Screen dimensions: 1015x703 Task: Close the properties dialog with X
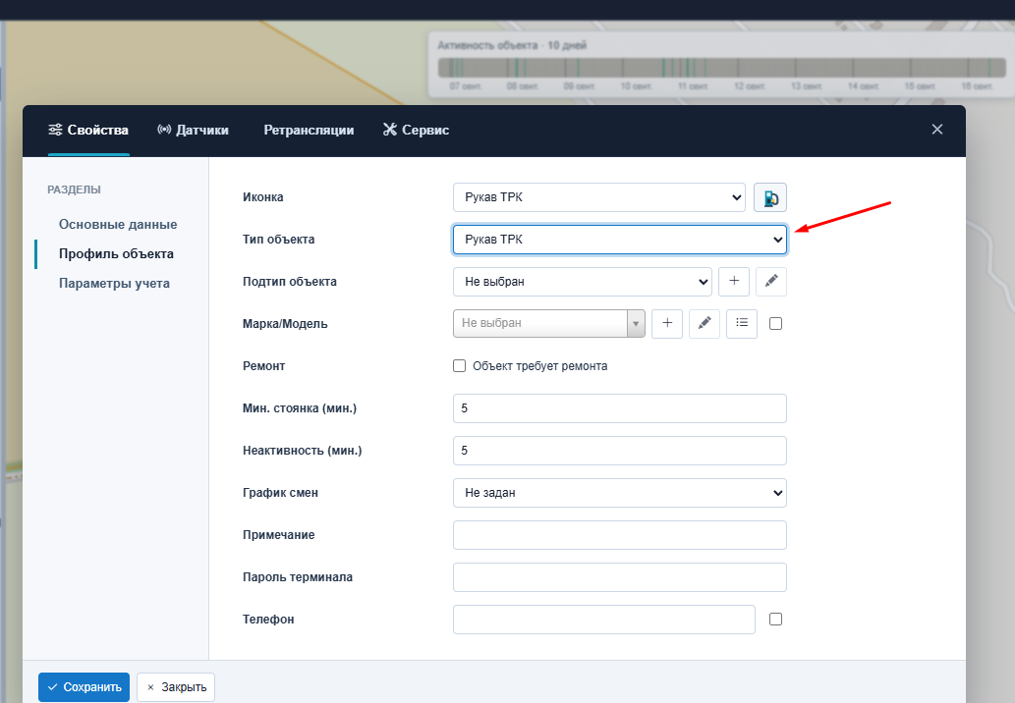pyautogui.click(x=936, y=130)
